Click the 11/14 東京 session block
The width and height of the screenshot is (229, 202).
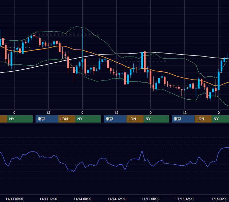[x=115, y=119]
